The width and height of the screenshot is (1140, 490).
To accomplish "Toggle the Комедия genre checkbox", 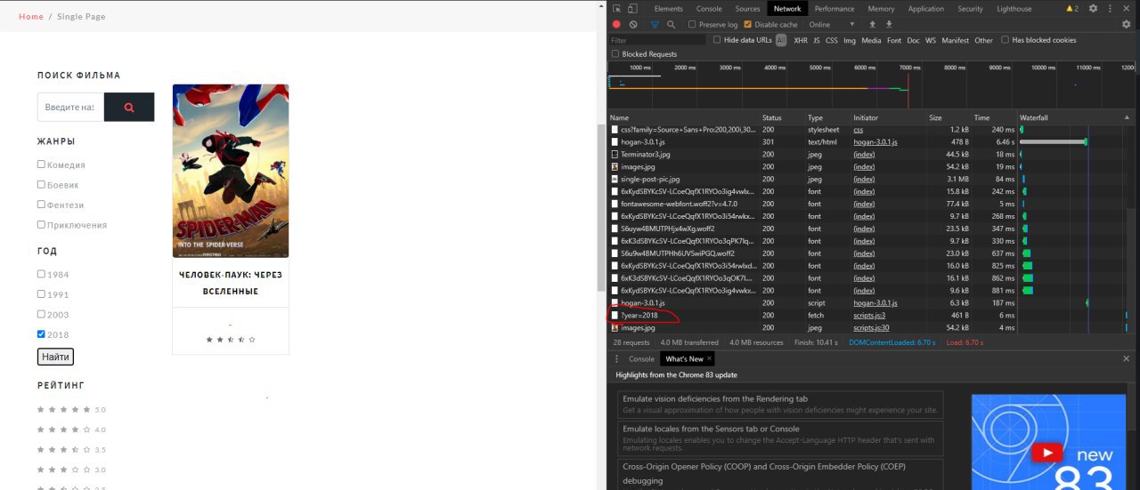I will pos(41,164).
